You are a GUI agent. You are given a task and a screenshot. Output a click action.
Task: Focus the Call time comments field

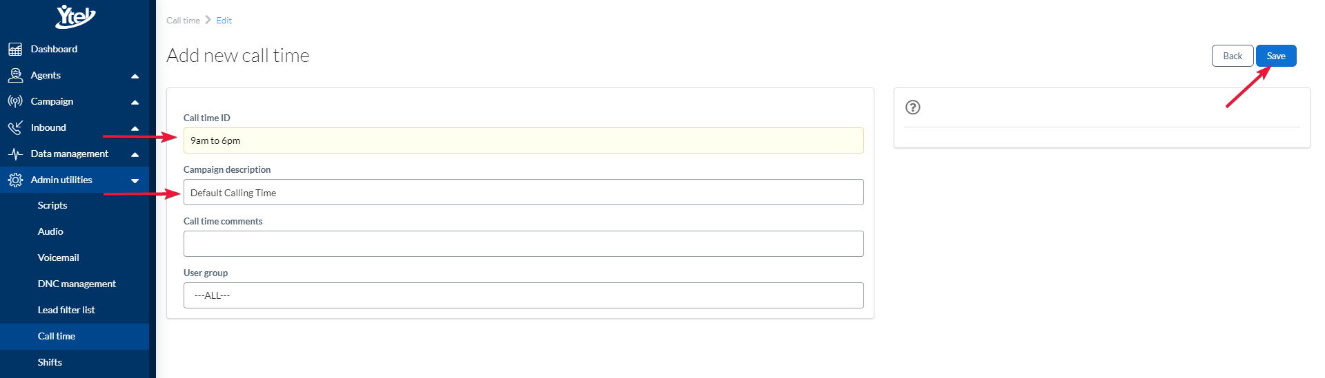pyautogui.click(x=523, y=244)
